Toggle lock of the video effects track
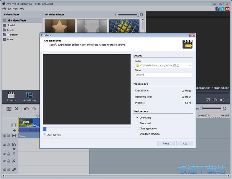Image resolution: width=232 pixels, height=179 pixels. coord(9,136)
